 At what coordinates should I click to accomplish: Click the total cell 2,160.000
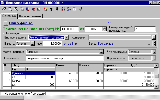[129, 85]
